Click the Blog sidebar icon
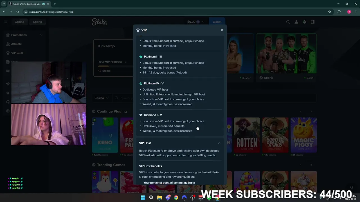 (x=8, y=62)
